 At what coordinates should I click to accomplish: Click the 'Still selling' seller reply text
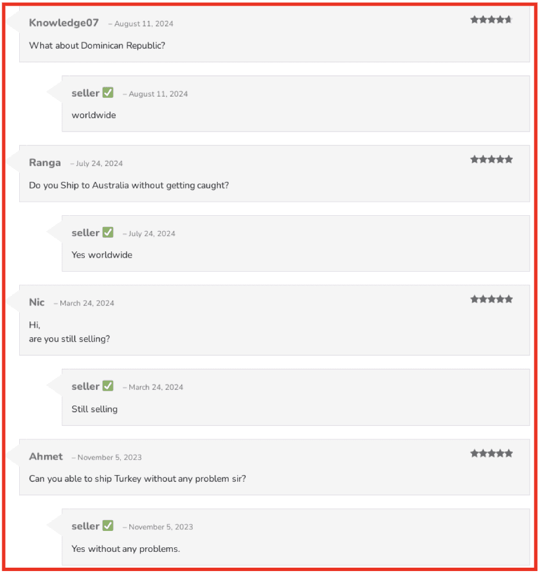point(94,410)
